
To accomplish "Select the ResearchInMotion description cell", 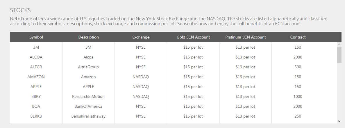I will click(88, 96).
